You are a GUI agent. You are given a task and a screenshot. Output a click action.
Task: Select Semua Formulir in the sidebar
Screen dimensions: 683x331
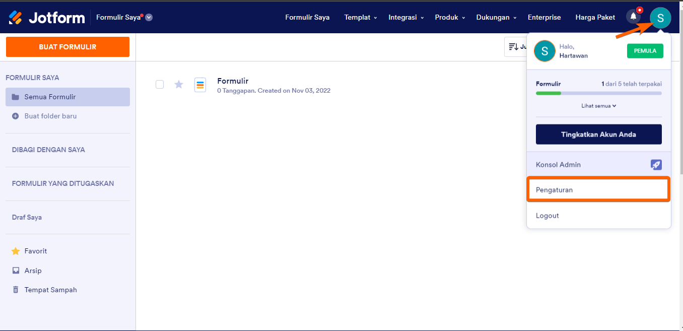[x=67, y=97]
